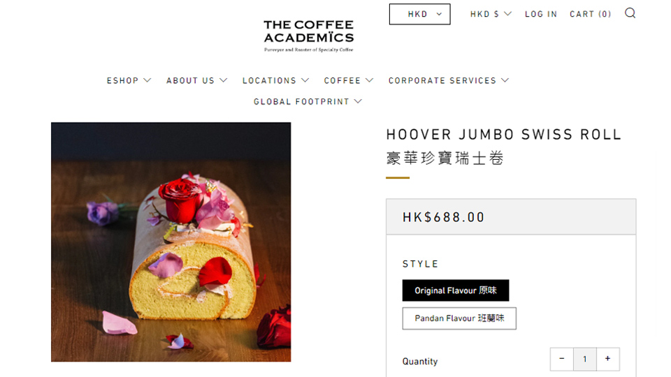
Task: Go to Log In page
Action: [x=541, y=14]
